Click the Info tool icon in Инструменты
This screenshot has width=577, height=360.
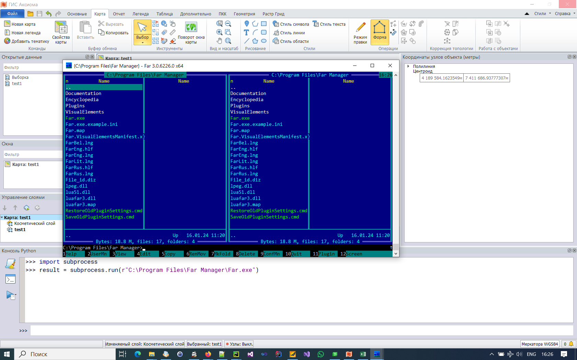point(164,24)
